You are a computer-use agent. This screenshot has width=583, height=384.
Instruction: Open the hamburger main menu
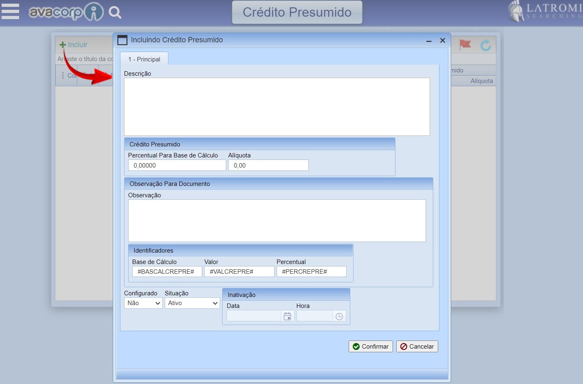tap(11, 11)
